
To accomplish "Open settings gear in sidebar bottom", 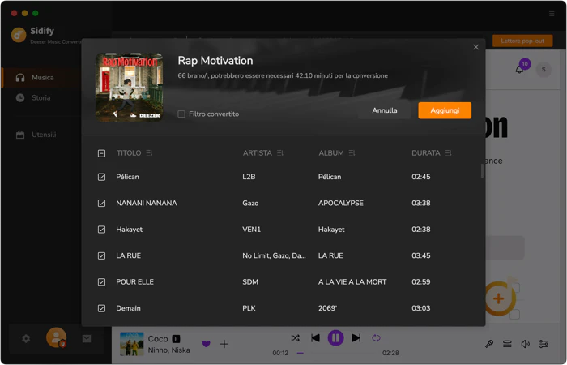I will coord(26,338).
